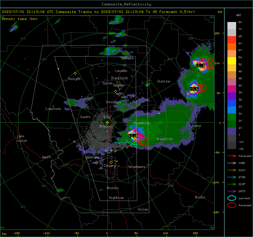Click the Ponoka city label
The height and width of the screenshot is (237, 253).
128,58
